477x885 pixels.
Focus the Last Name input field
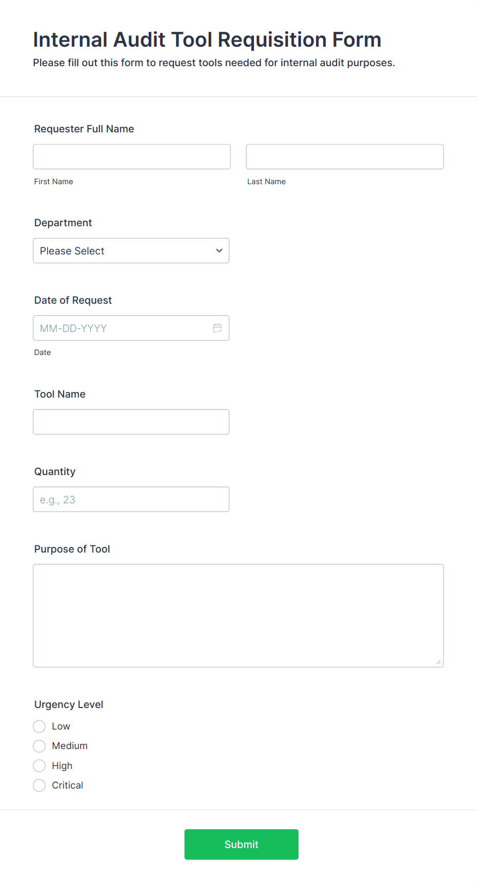[345, 156]
